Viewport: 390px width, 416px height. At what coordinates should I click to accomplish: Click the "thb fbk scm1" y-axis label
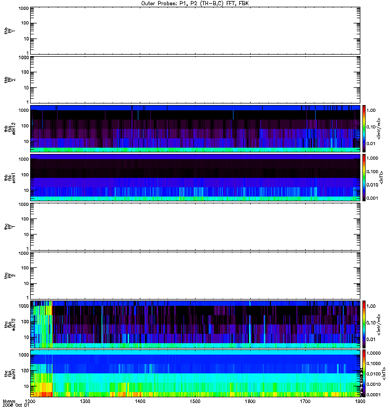coord(10,177)
